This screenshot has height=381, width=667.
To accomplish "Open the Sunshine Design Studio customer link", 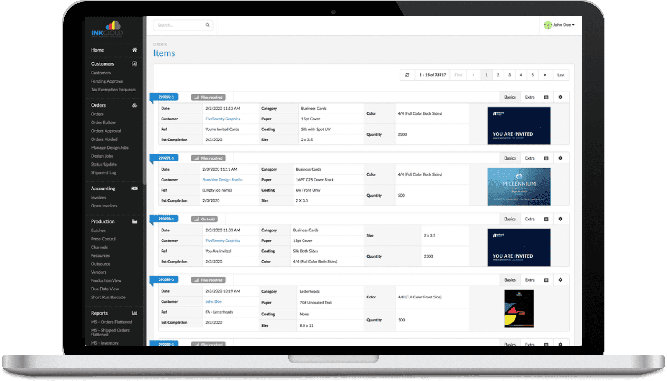I will pos(222,180).
